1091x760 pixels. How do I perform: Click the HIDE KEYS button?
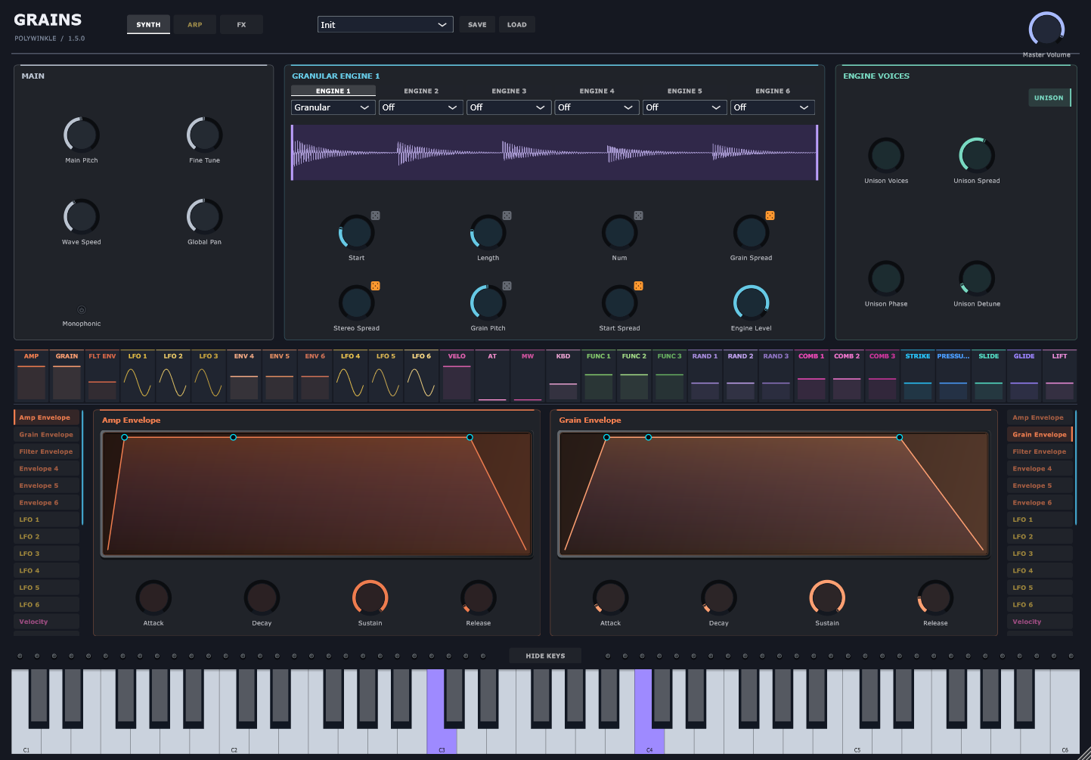(x=545, y=656)
